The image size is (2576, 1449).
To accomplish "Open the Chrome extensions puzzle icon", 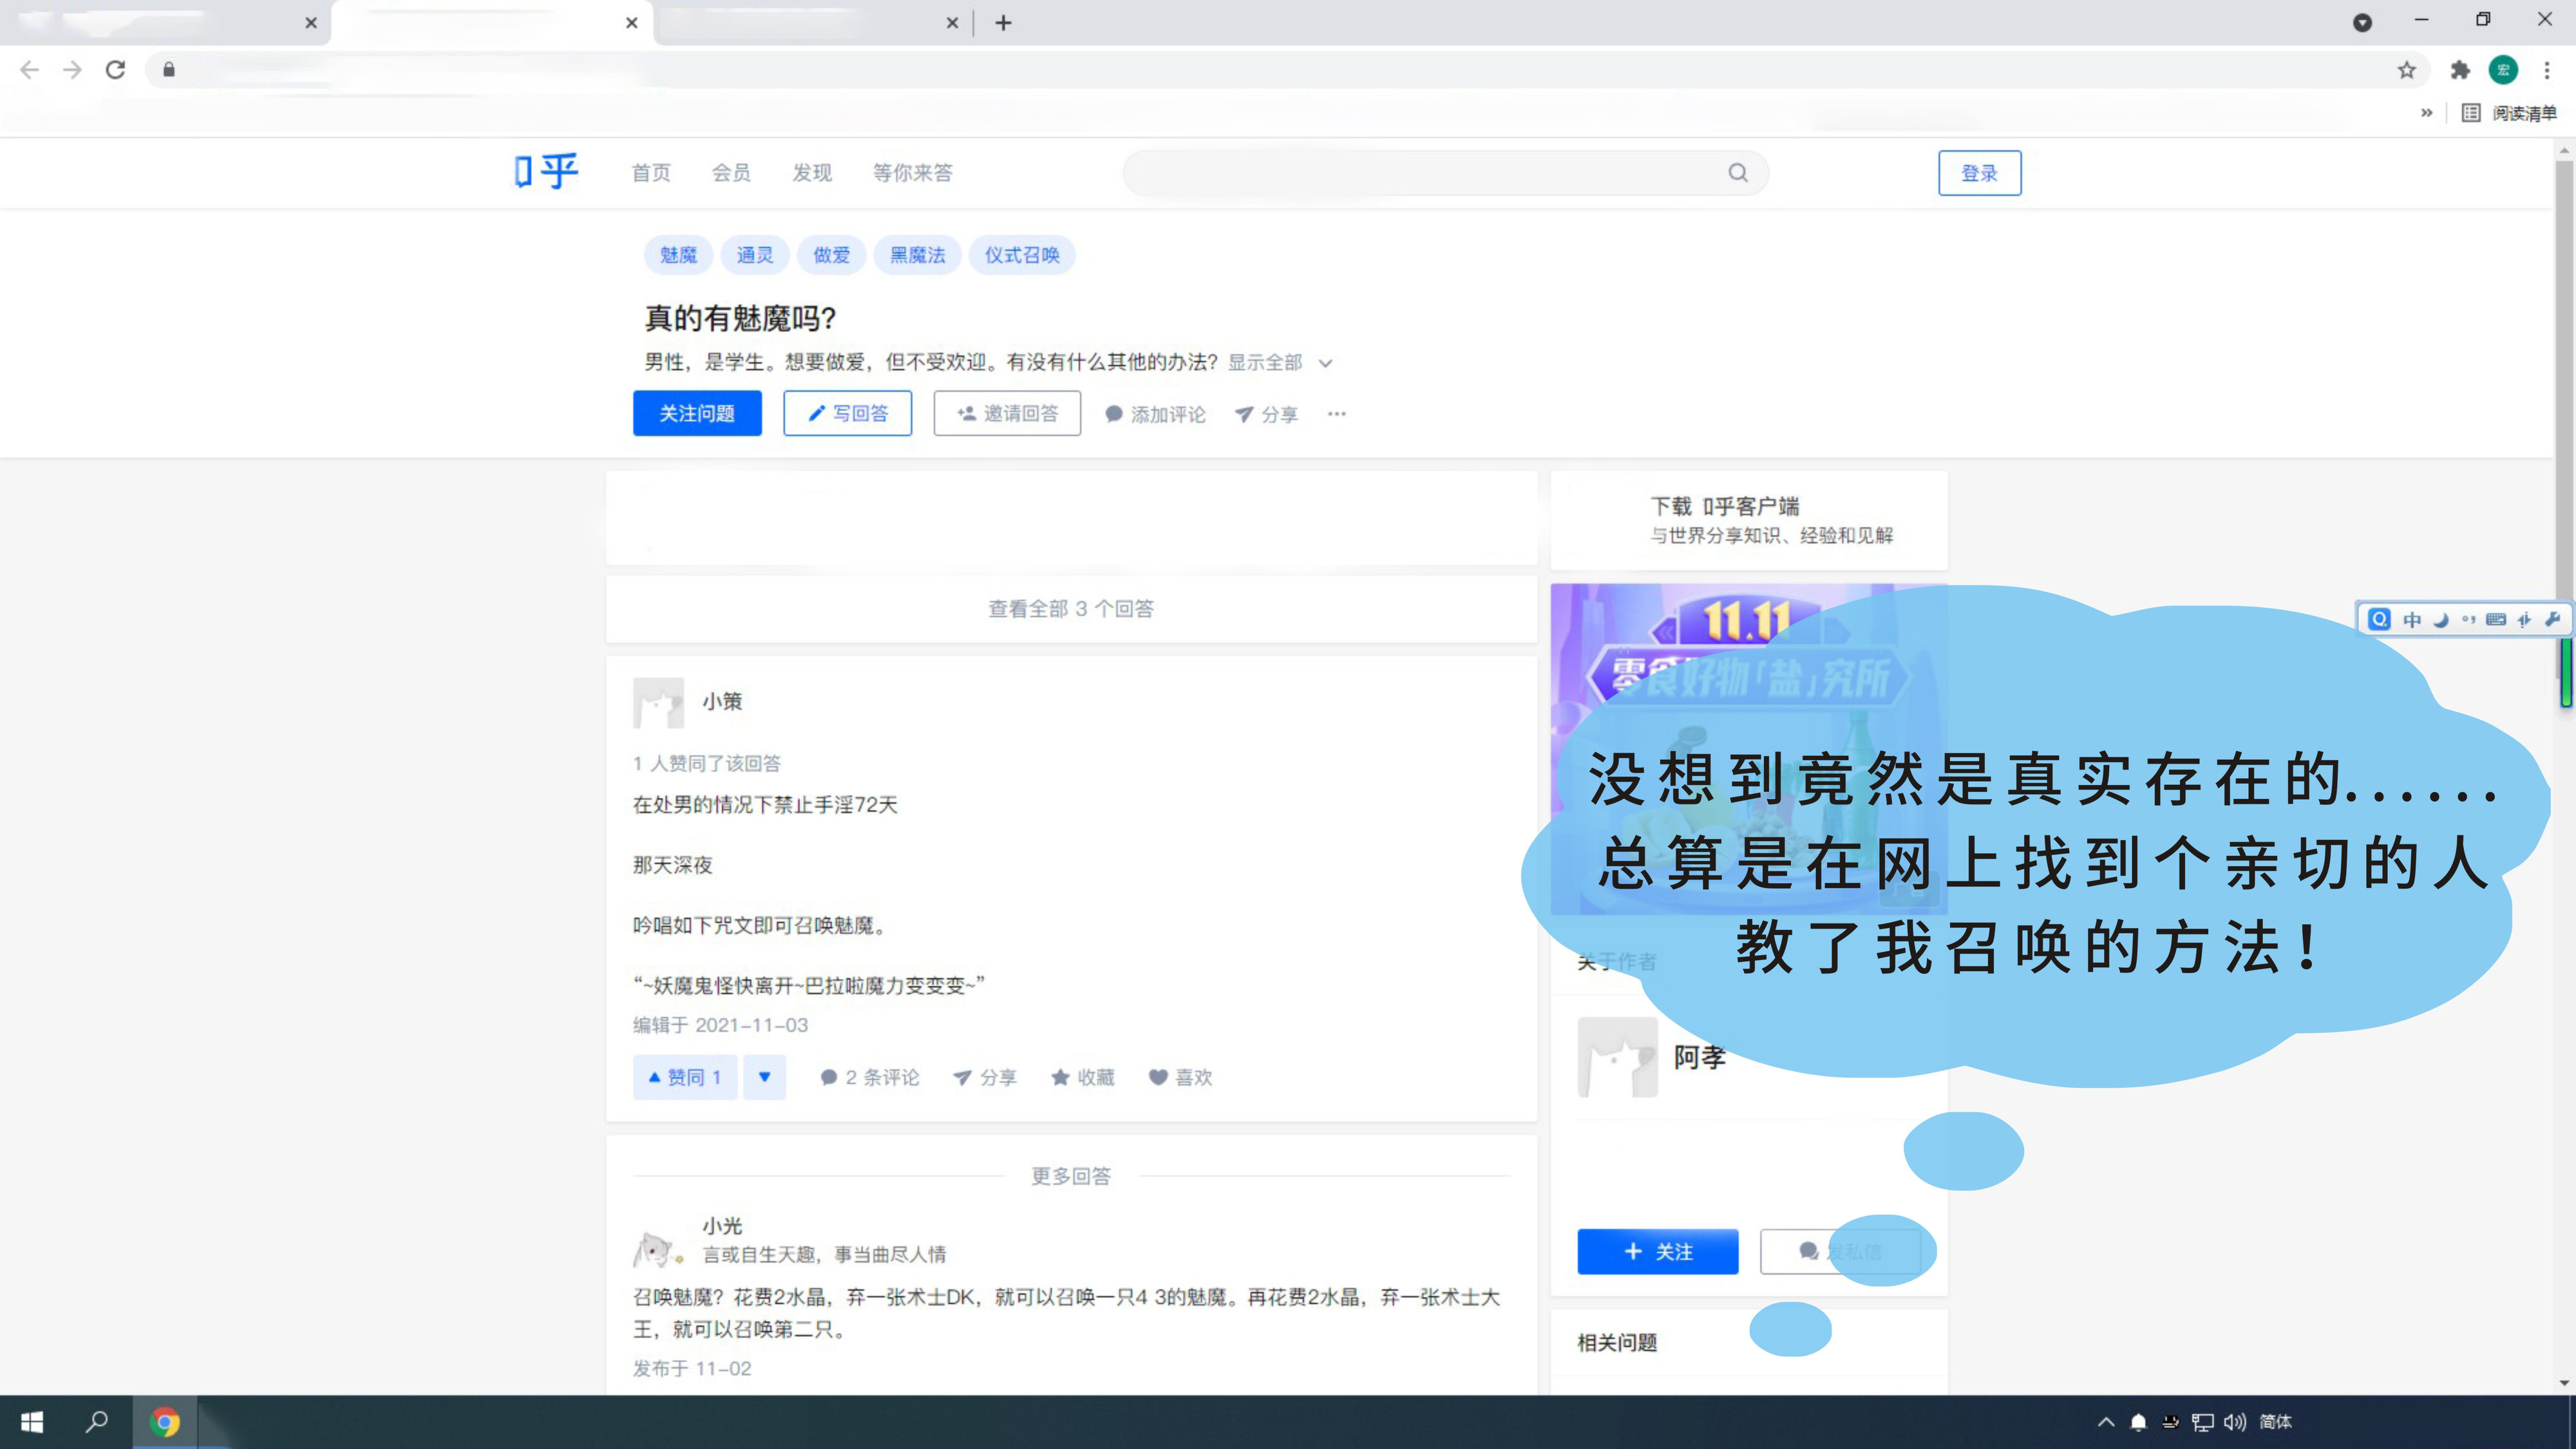I will [2460, 70].
